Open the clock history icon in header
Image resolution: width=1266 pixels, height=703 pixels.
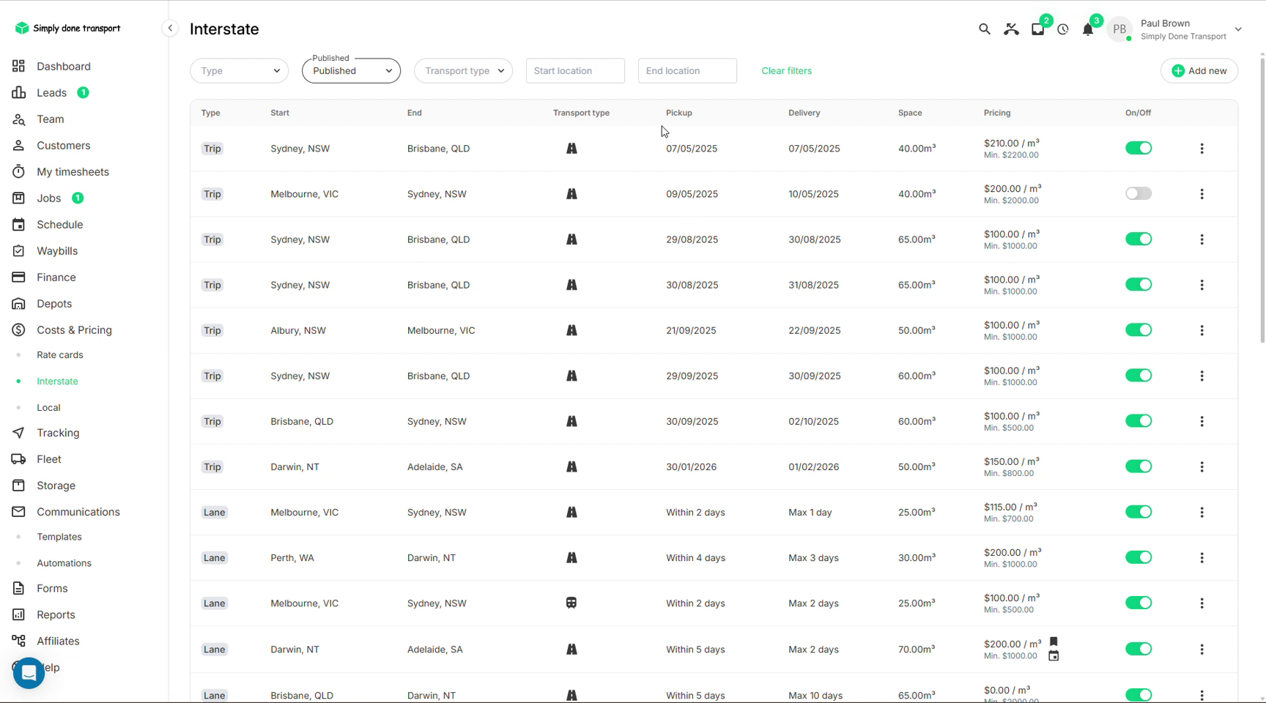(1063, 29)
